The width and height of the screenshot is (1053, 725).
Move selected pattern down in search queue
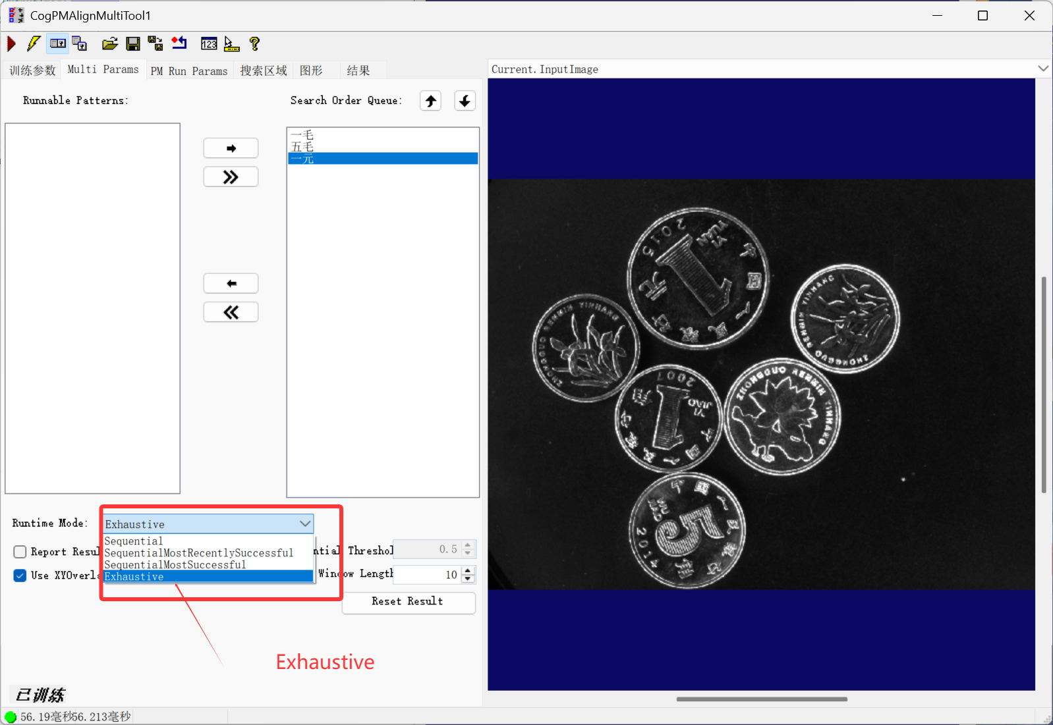(465, 101)
